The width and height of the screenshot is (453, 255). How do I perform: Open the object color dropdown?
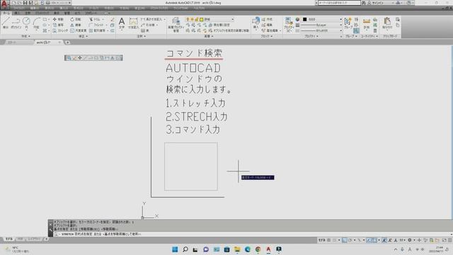322,19
